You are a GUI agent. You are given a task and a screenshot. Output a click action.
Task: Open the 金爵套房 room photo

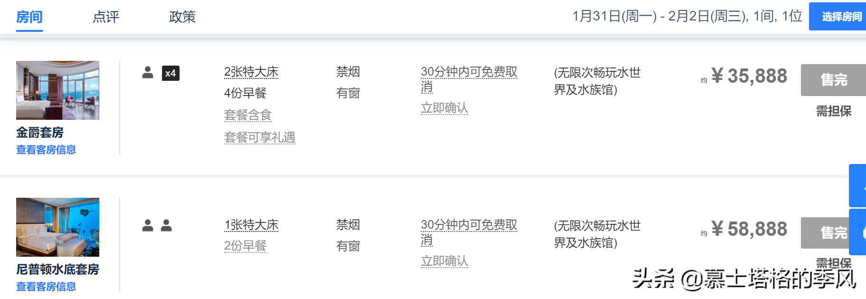[57, 90]
